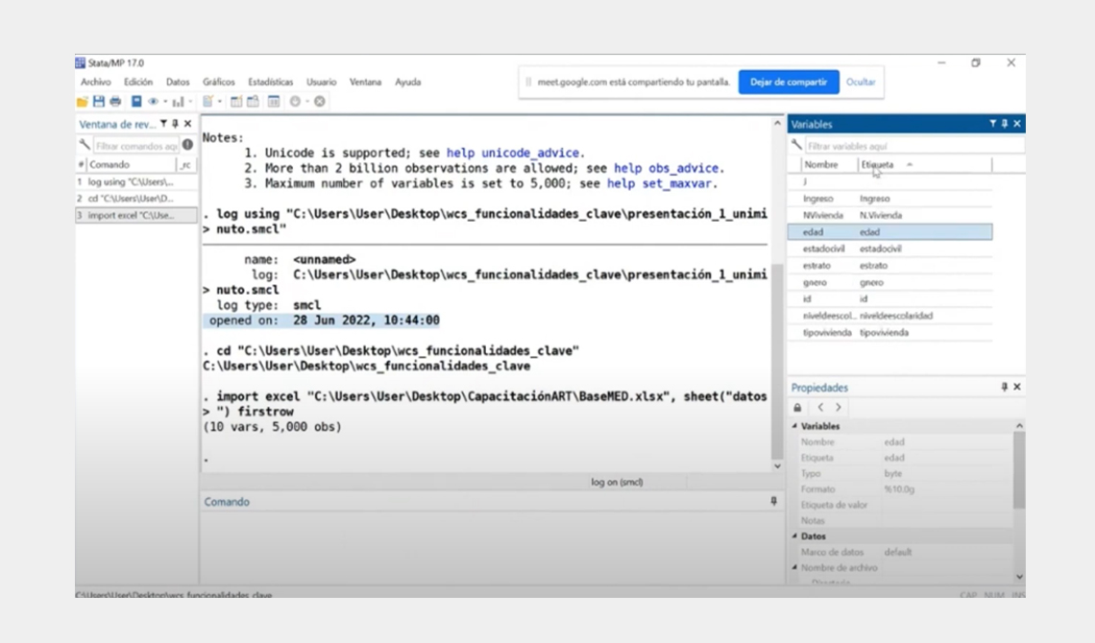This screenshot has height=643, width=1095.
Task: Pin the Propiedades panel
Action: tap(1005, 387)
